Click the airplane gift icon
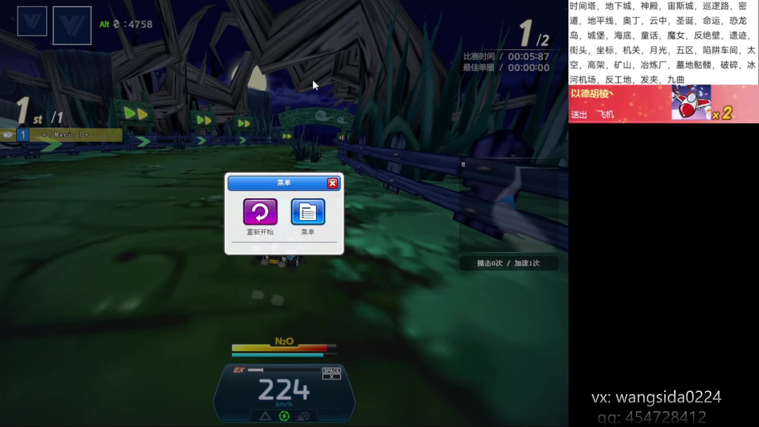This screenshot has width=759, height=427. [691, 102]
